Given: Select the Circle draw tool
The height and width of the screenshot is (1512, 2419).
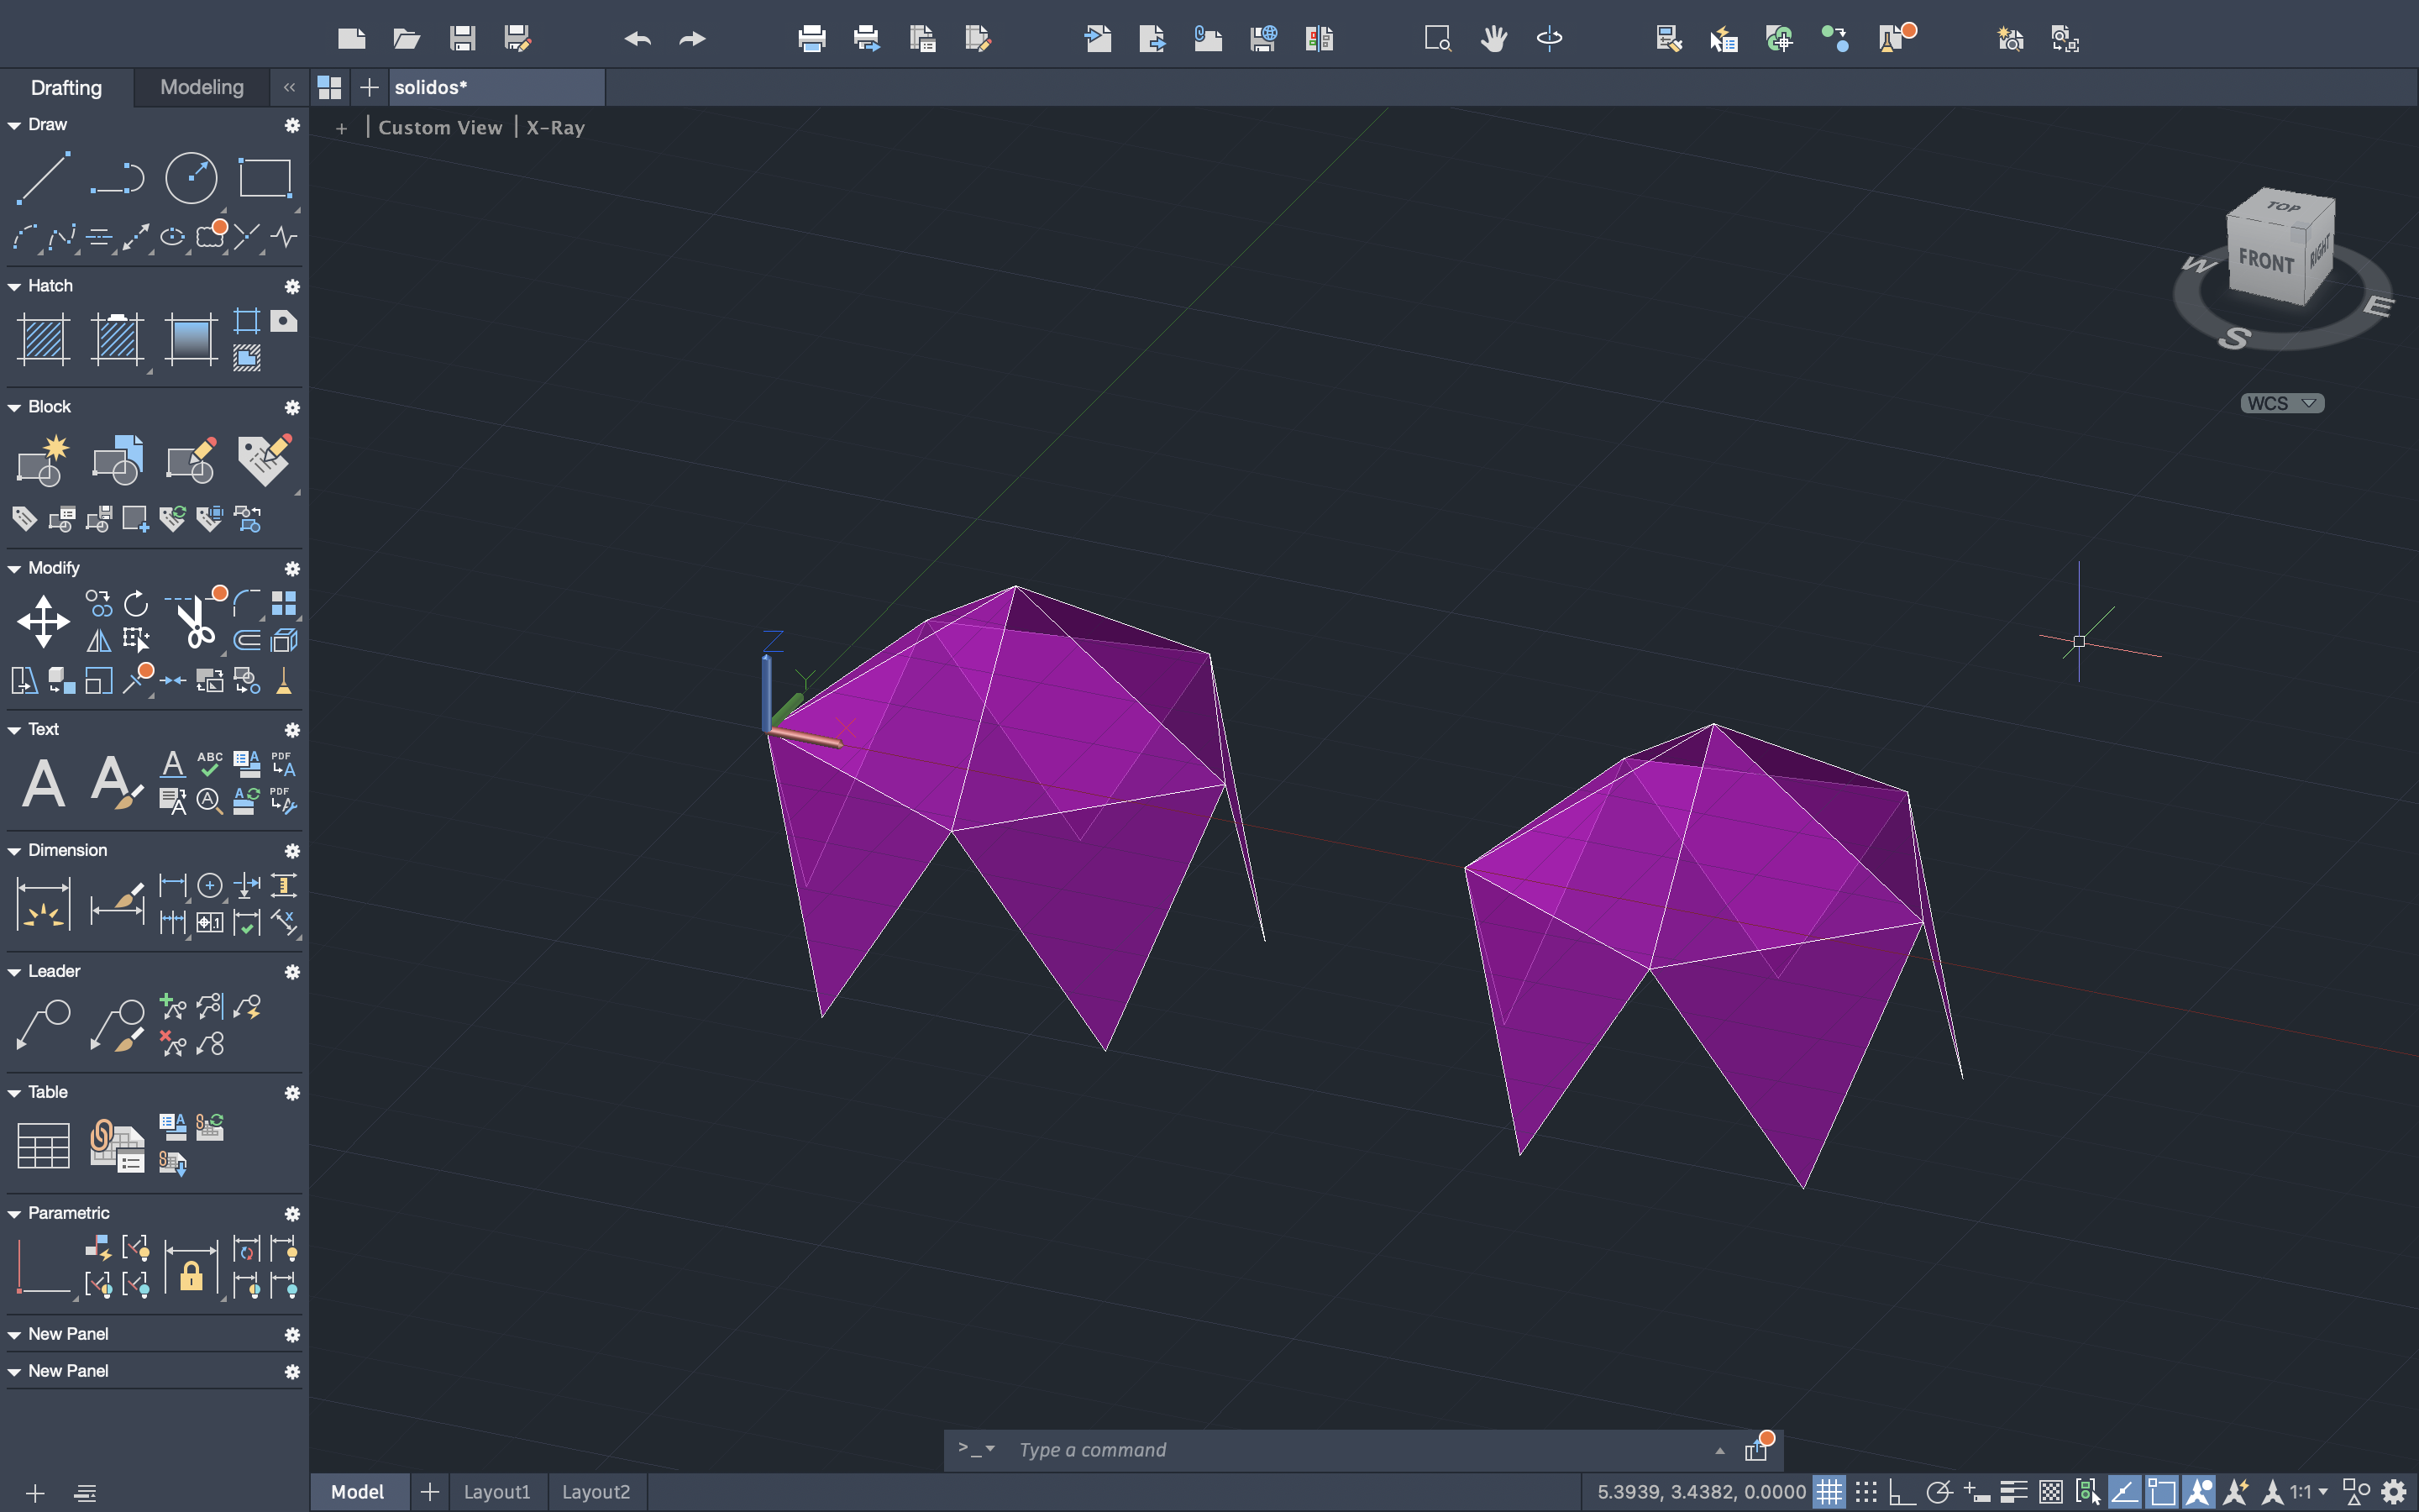Looking at the screenshot, I should [191, 178].
